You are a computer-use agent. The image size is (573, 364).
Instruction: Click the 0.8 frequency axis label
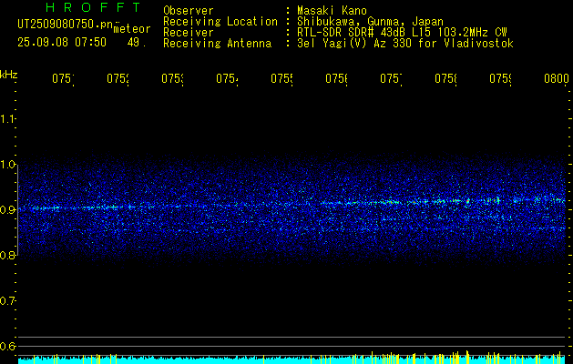click(x=7, y=255)
